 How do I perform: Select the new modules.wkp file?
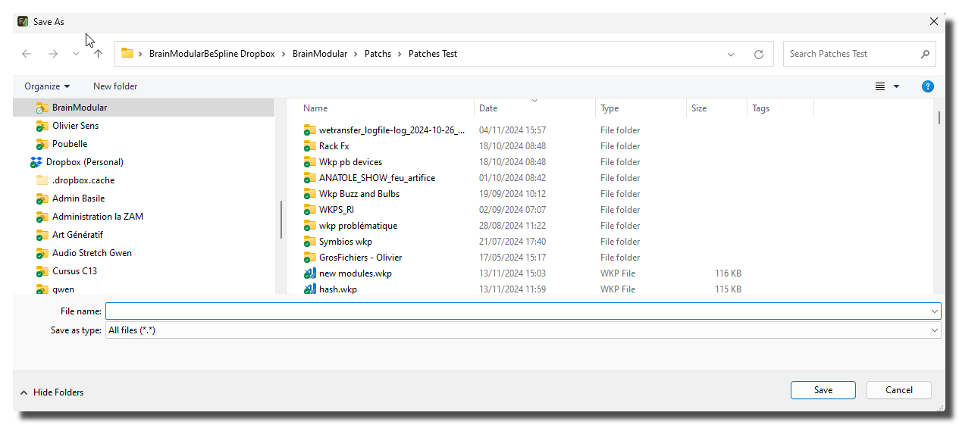coord(355,273)
